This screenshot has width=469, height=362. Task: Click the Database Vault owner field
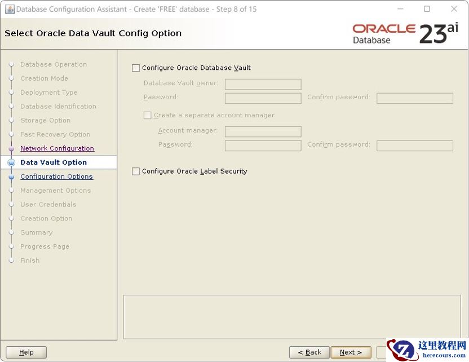point(263,84)
